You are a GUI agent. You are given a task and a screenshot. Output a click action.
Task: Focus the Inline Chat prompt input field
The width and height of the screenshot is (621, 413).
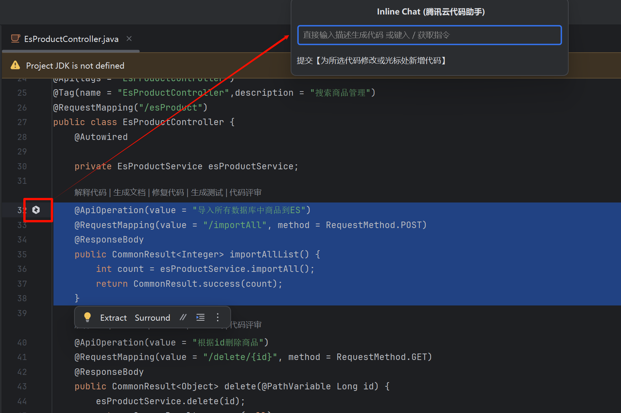coord(429,35)
